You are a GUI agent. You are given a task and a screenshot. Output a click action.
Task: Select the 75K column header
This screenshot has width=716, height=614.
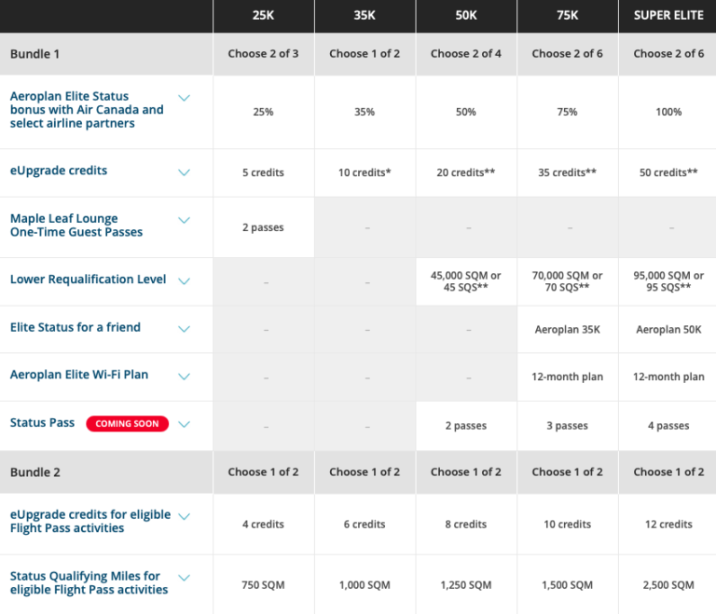coord(567,16)
